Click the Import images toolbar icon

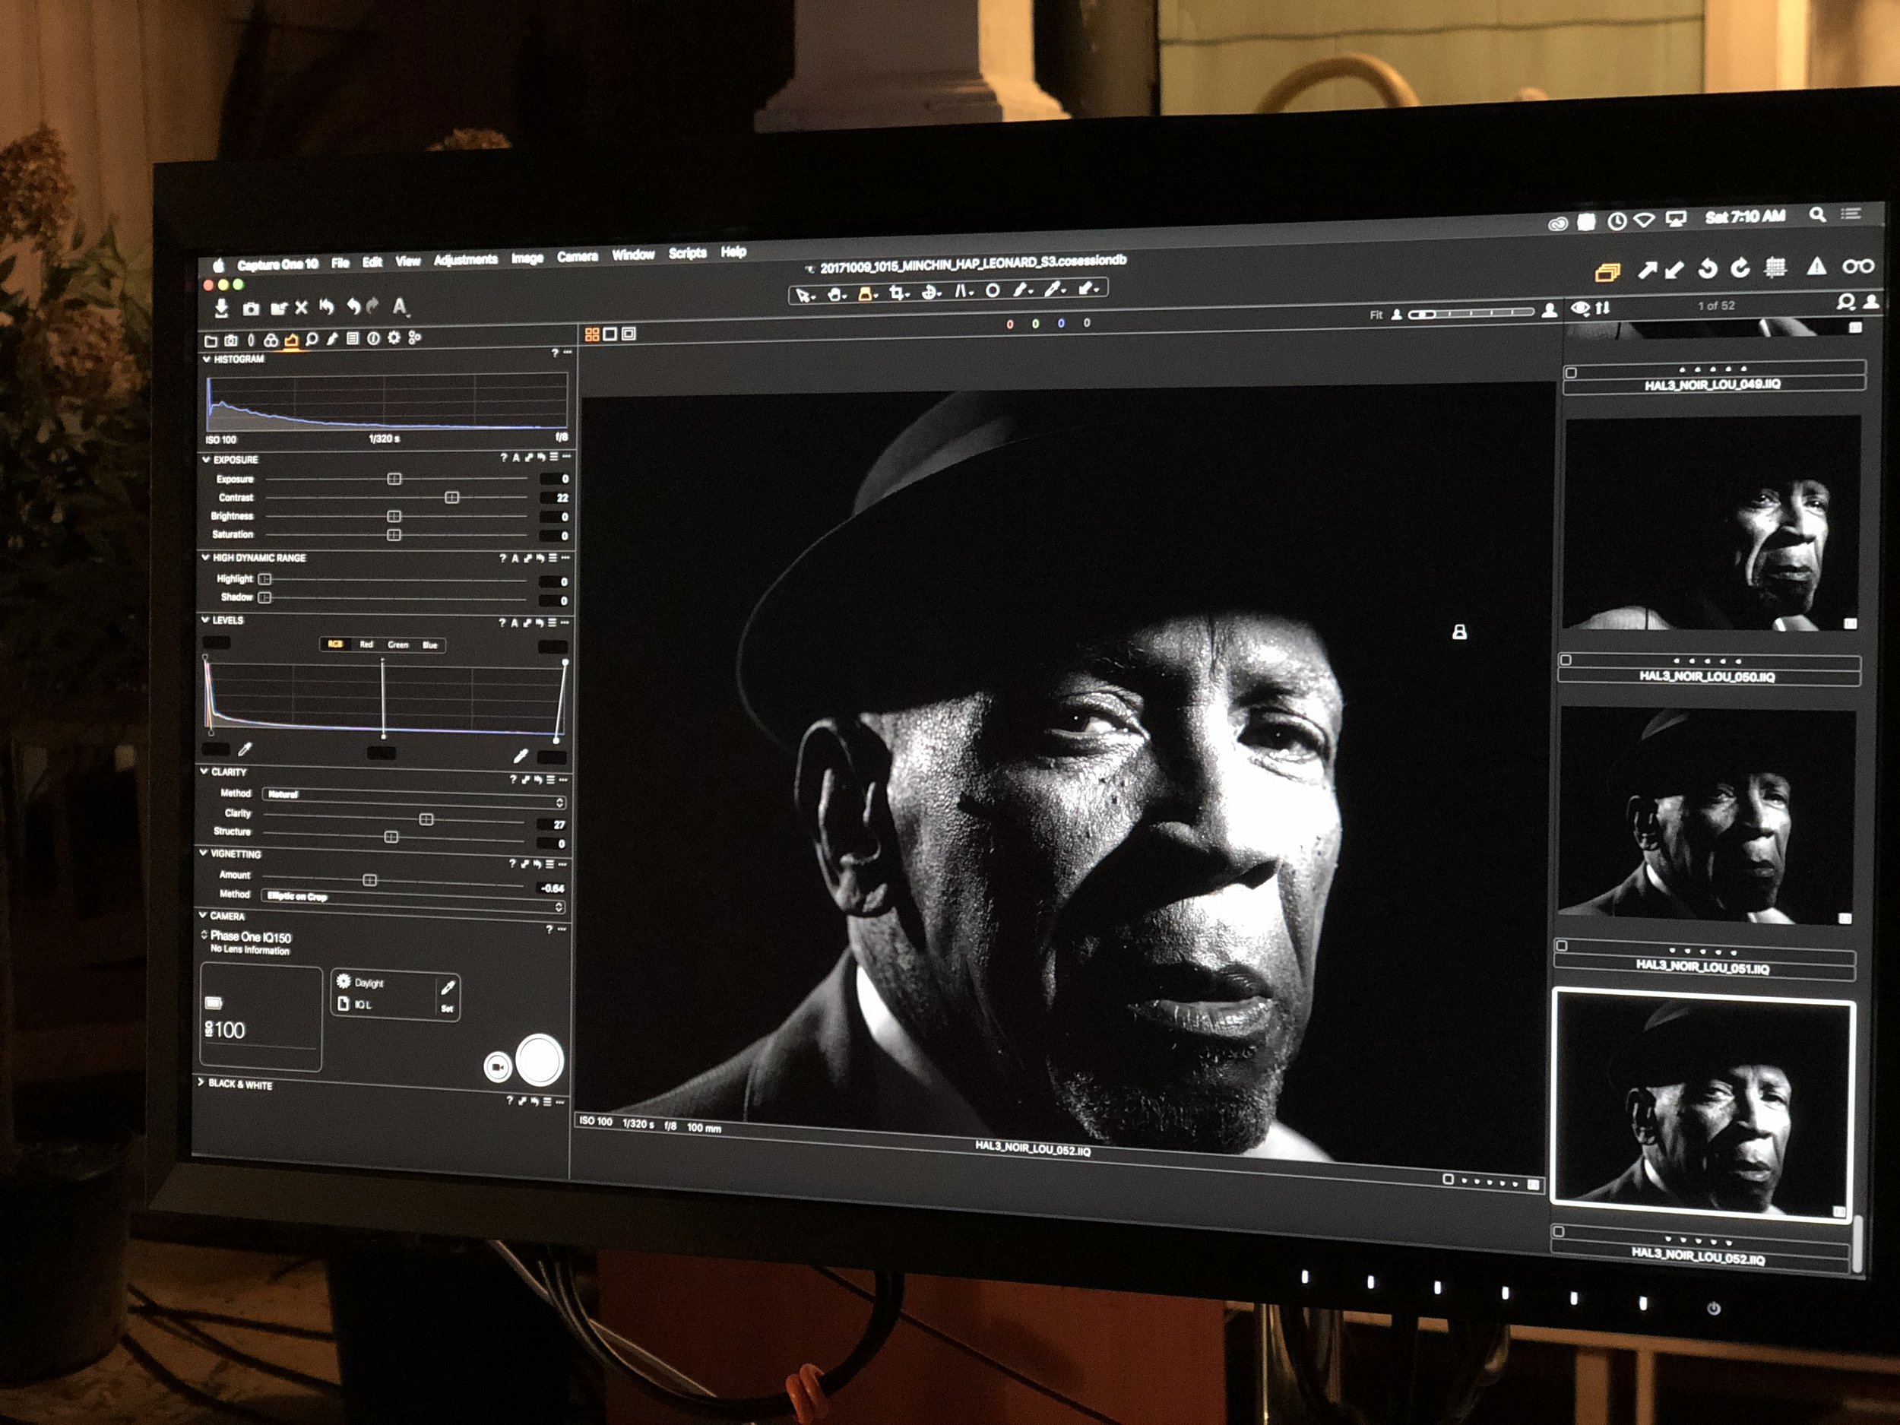click(x=222, y=308)
